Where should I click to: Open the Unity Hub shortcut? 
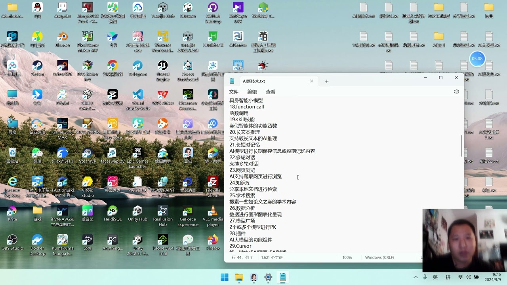(x=138, y=213)
